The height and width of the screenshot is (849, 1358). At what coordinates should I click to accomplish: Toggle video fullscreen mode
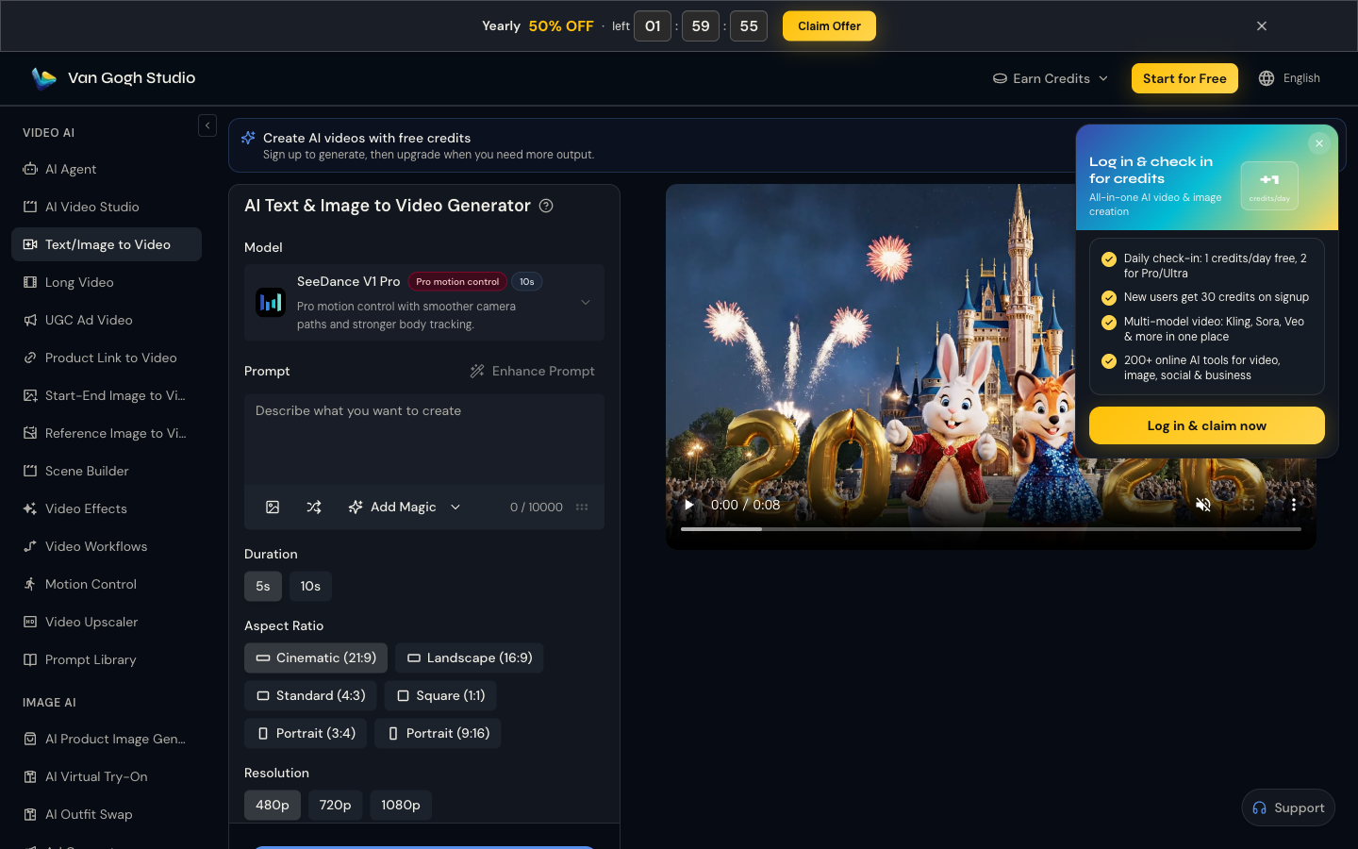tap(1249, 505)
